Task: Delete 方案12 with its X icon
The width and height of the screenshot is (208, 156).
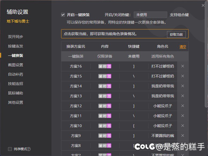Action: (x=183, y=106)
